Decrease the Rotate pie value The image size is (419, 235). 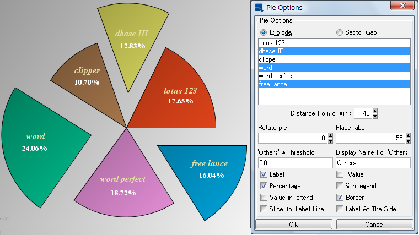coord(331,140)
